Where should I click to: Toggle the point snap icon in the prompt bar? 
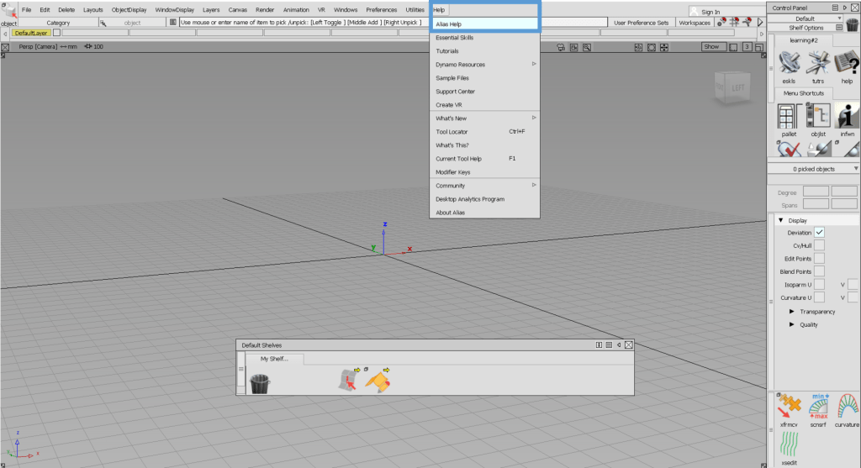coord(721,22)
